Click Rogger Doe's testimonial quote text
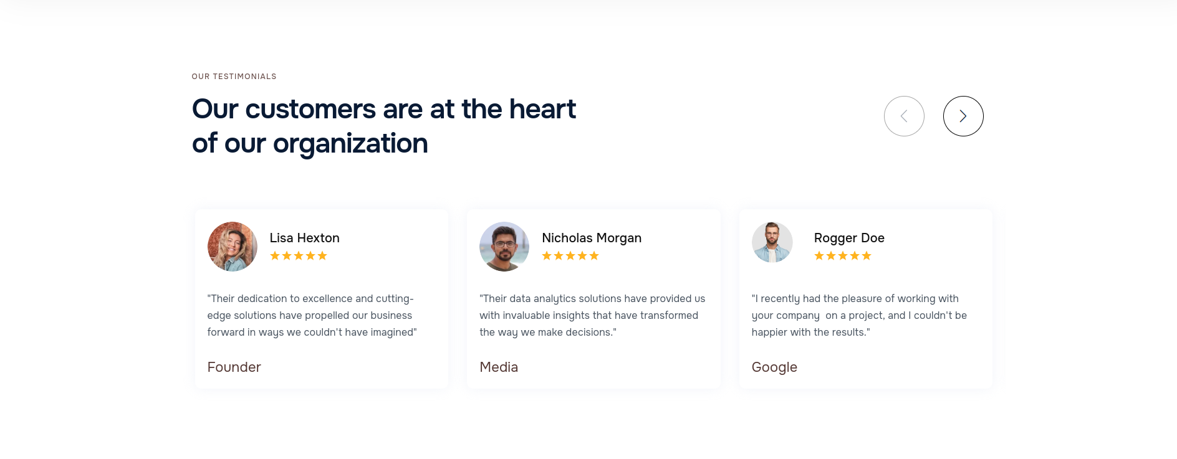Viewport: 1177px width, 459px height. pyautogui.click(x=859, y=315)
